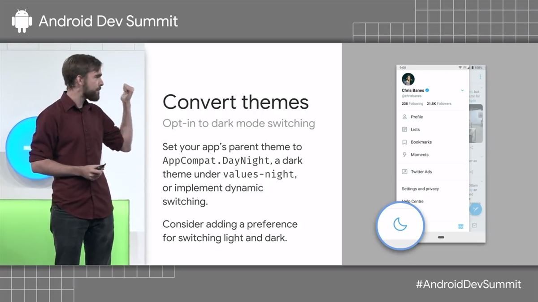This screenshot has width=538, height=302.
Task: Click the Help Centre link
Action: click(x=412, y=201)
